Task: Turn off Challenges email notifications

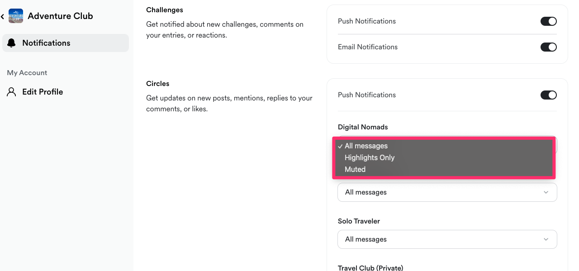Action: (x=548, y=47)
